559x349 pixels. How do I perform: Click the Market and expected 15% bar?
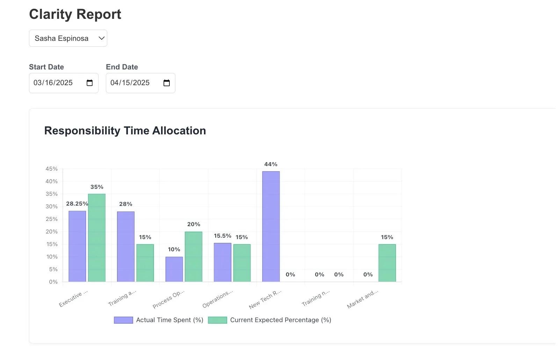pyautogui.click(x=387, y=263)
